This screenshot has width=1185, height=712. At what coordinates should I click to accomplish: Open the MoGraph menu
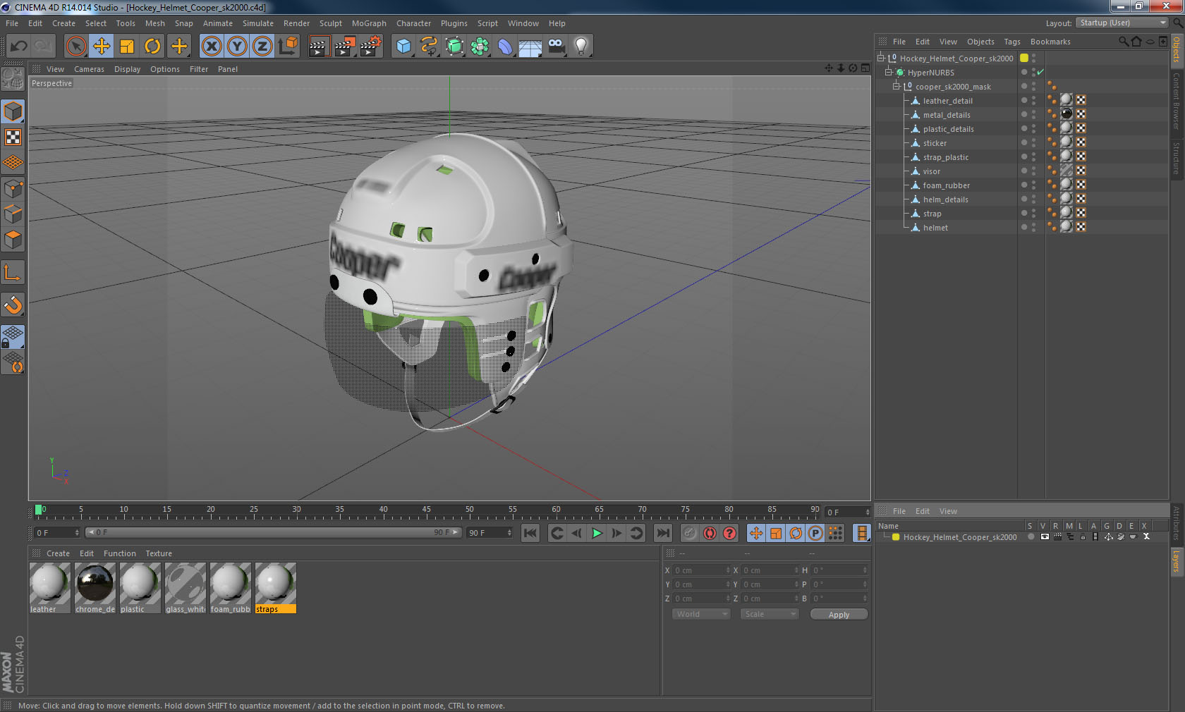pos(369,23)
